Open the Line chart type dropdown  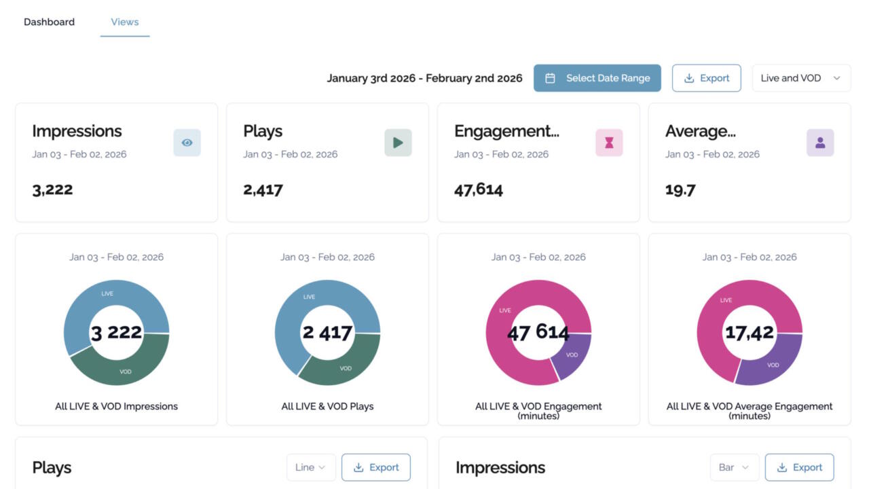[x=311, y=467]
